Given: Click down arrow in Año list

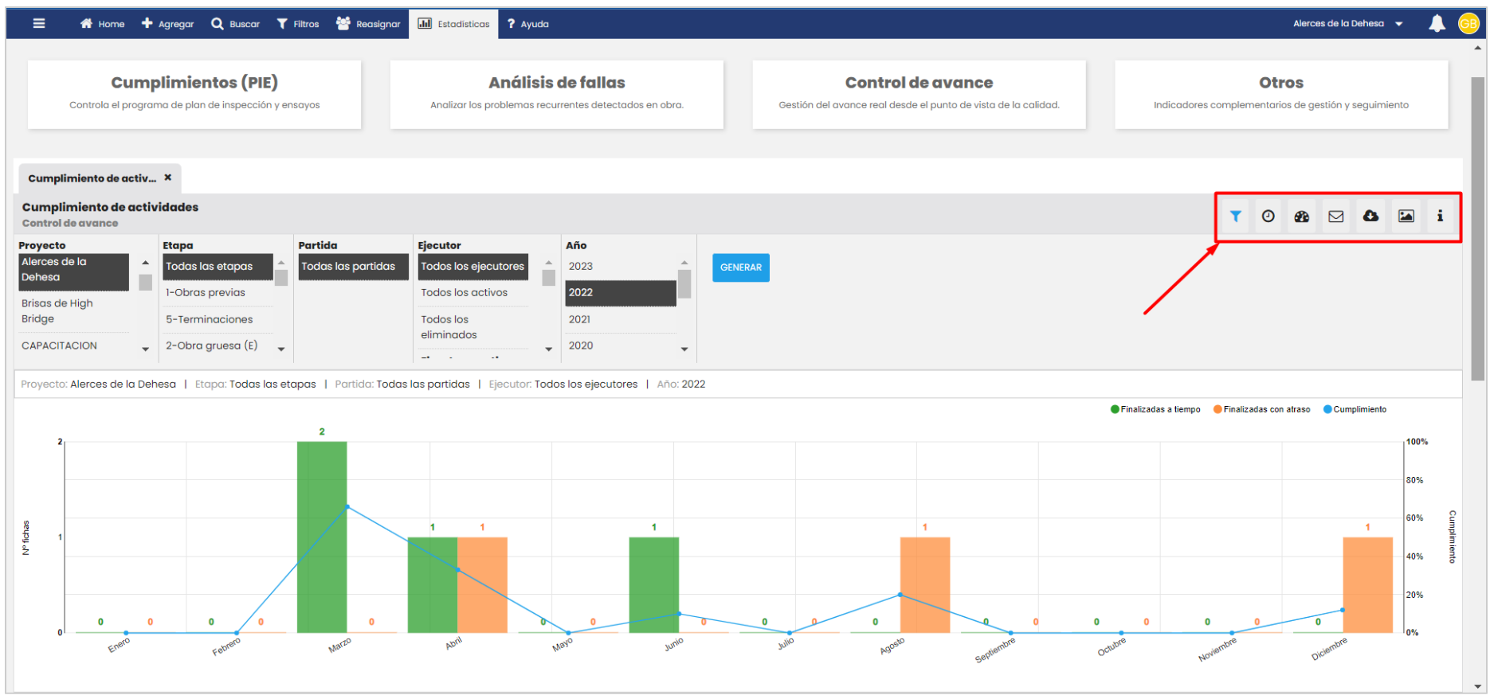Looking at the screenshot, I should [x=684, y=349].
